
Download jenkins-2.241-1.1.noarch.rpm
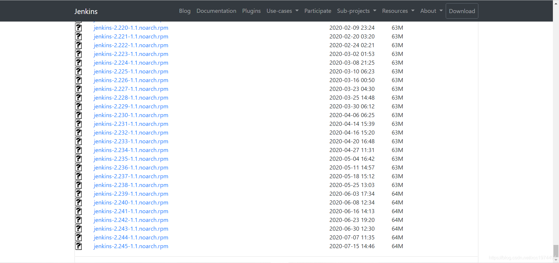tap(131, 211)
